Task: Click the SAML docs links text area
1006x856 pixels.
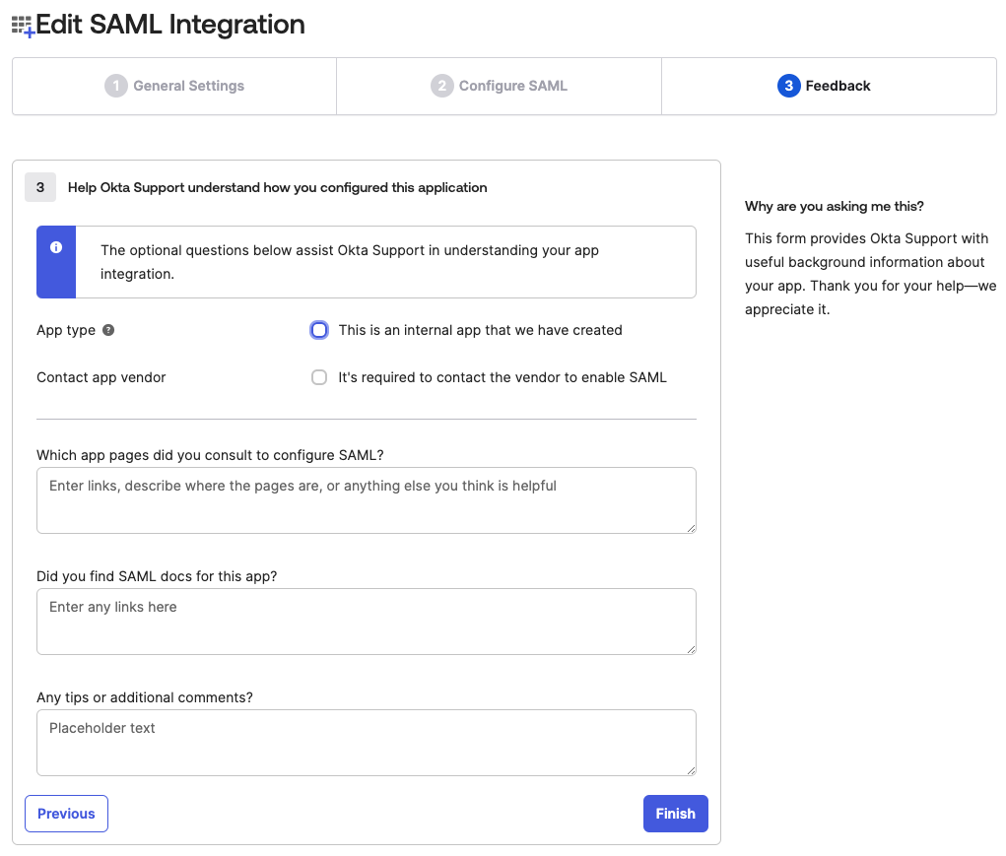Action: click(366, 622)
